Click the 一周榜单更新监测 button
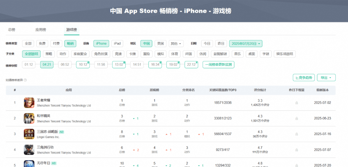 click(218, 64)
